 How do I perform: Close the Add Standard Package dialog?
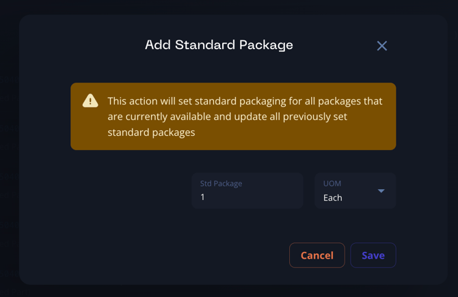(x=382, y=46)
